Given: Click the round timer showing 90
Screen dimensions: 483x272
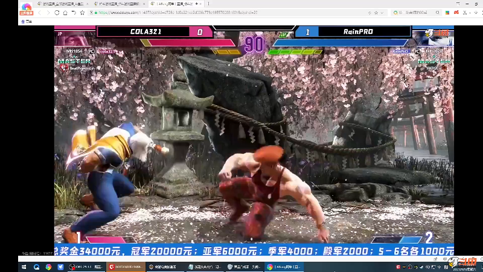Looking at the screenshot, I should [254, 44].
